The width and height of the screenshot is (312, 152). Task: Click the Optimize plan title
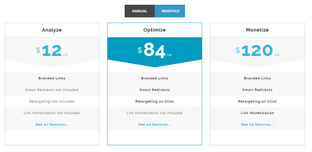point(155,30)
